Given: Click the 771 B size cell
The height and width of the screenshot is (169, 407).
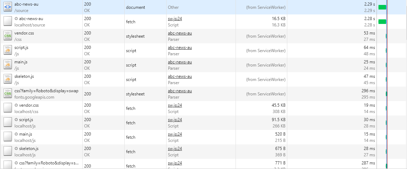Looking at the screenshot, I should [280, 163].
